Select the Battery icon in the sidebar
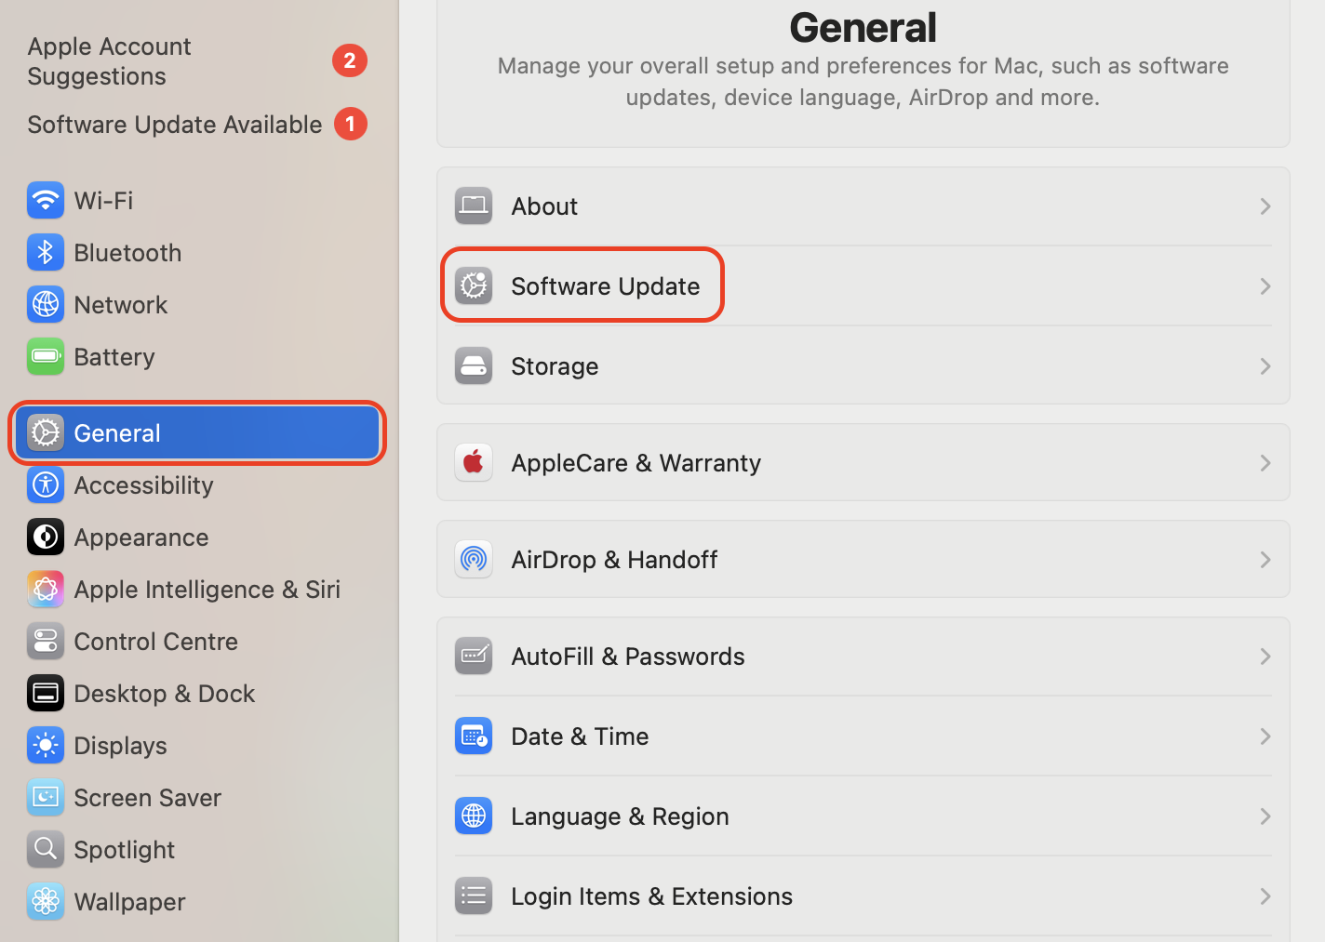 pyautogui.click(x=46, y=356)
